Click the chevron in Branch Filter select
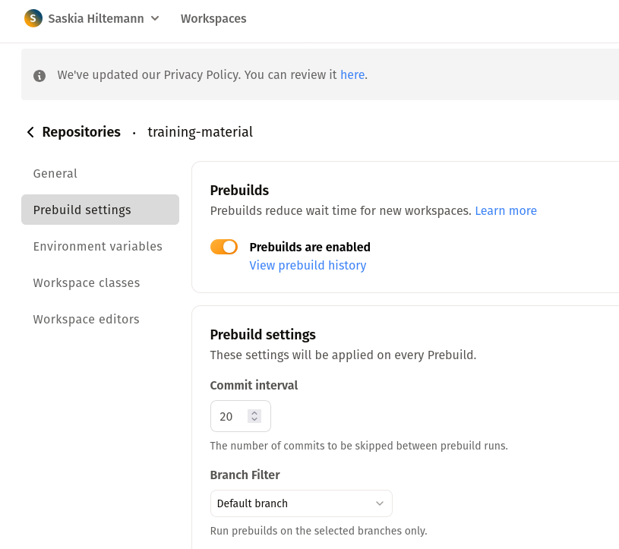619x549 pixels. tap(379, 503)
